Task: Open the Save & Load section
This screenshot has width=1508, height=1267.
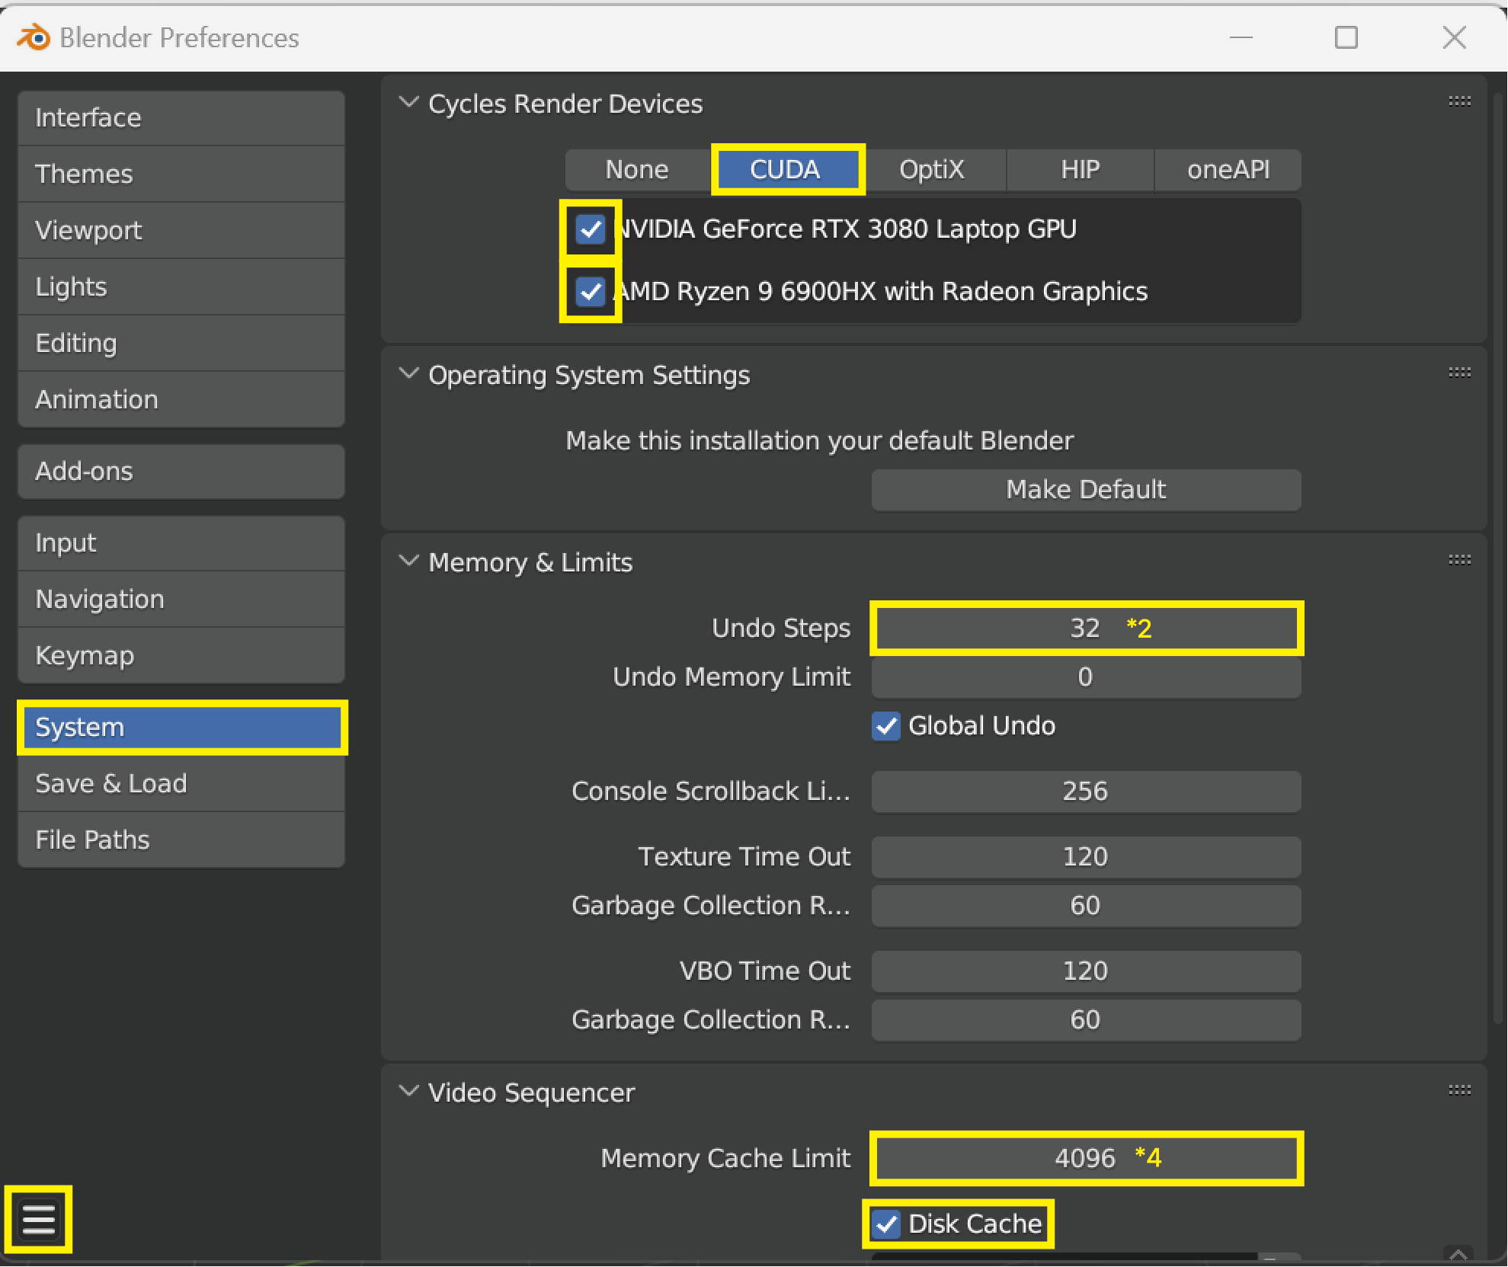Action: click(181, 783)
